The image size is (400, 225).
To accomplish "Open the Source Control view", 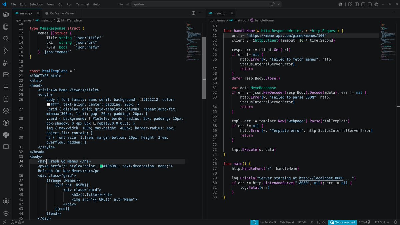I will tap(6, 51).
